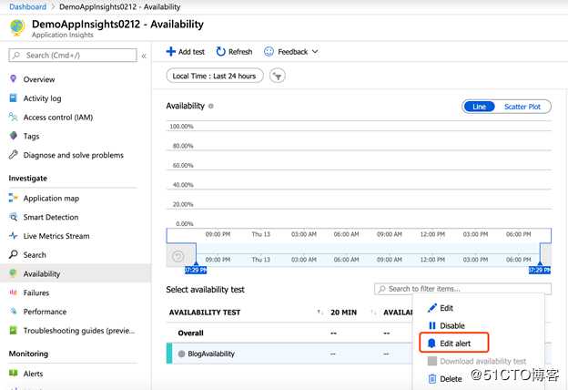Open Overview in the sidebar
The height and width of the screenshot is (390, 568).
[x=39, y=79]
